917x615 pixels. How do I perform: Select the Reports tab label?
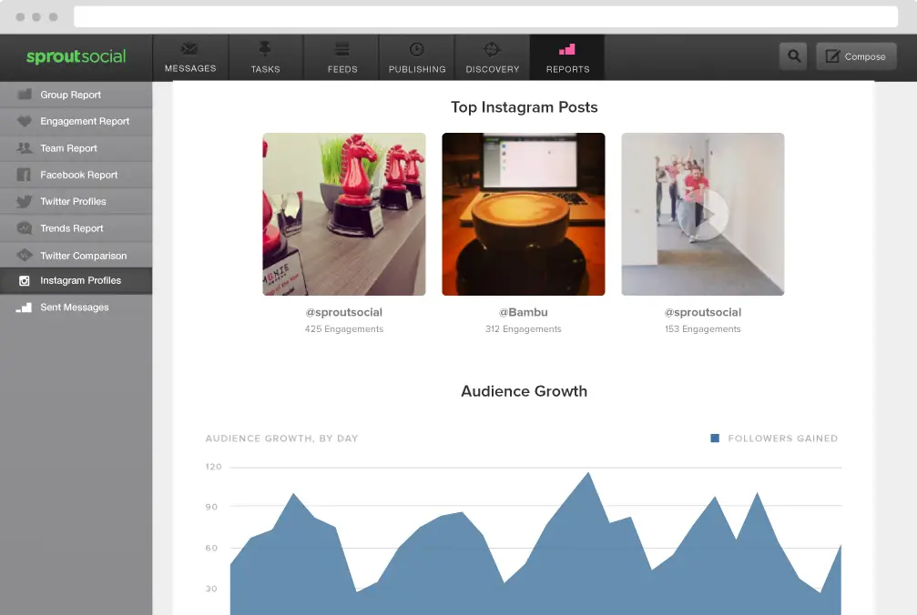(568, 69)
